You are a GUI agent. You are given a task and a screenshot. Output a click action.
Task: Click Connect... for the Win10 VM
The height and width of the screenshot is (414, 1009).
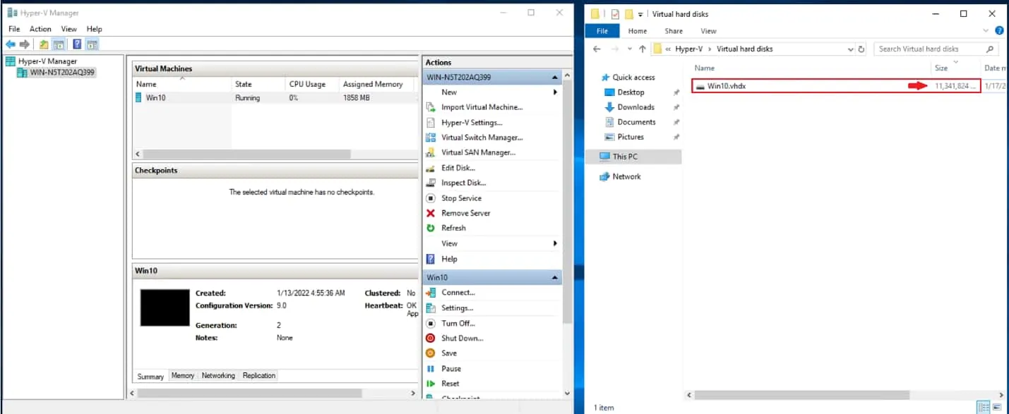pyautogui.click(x=458, y=293)
